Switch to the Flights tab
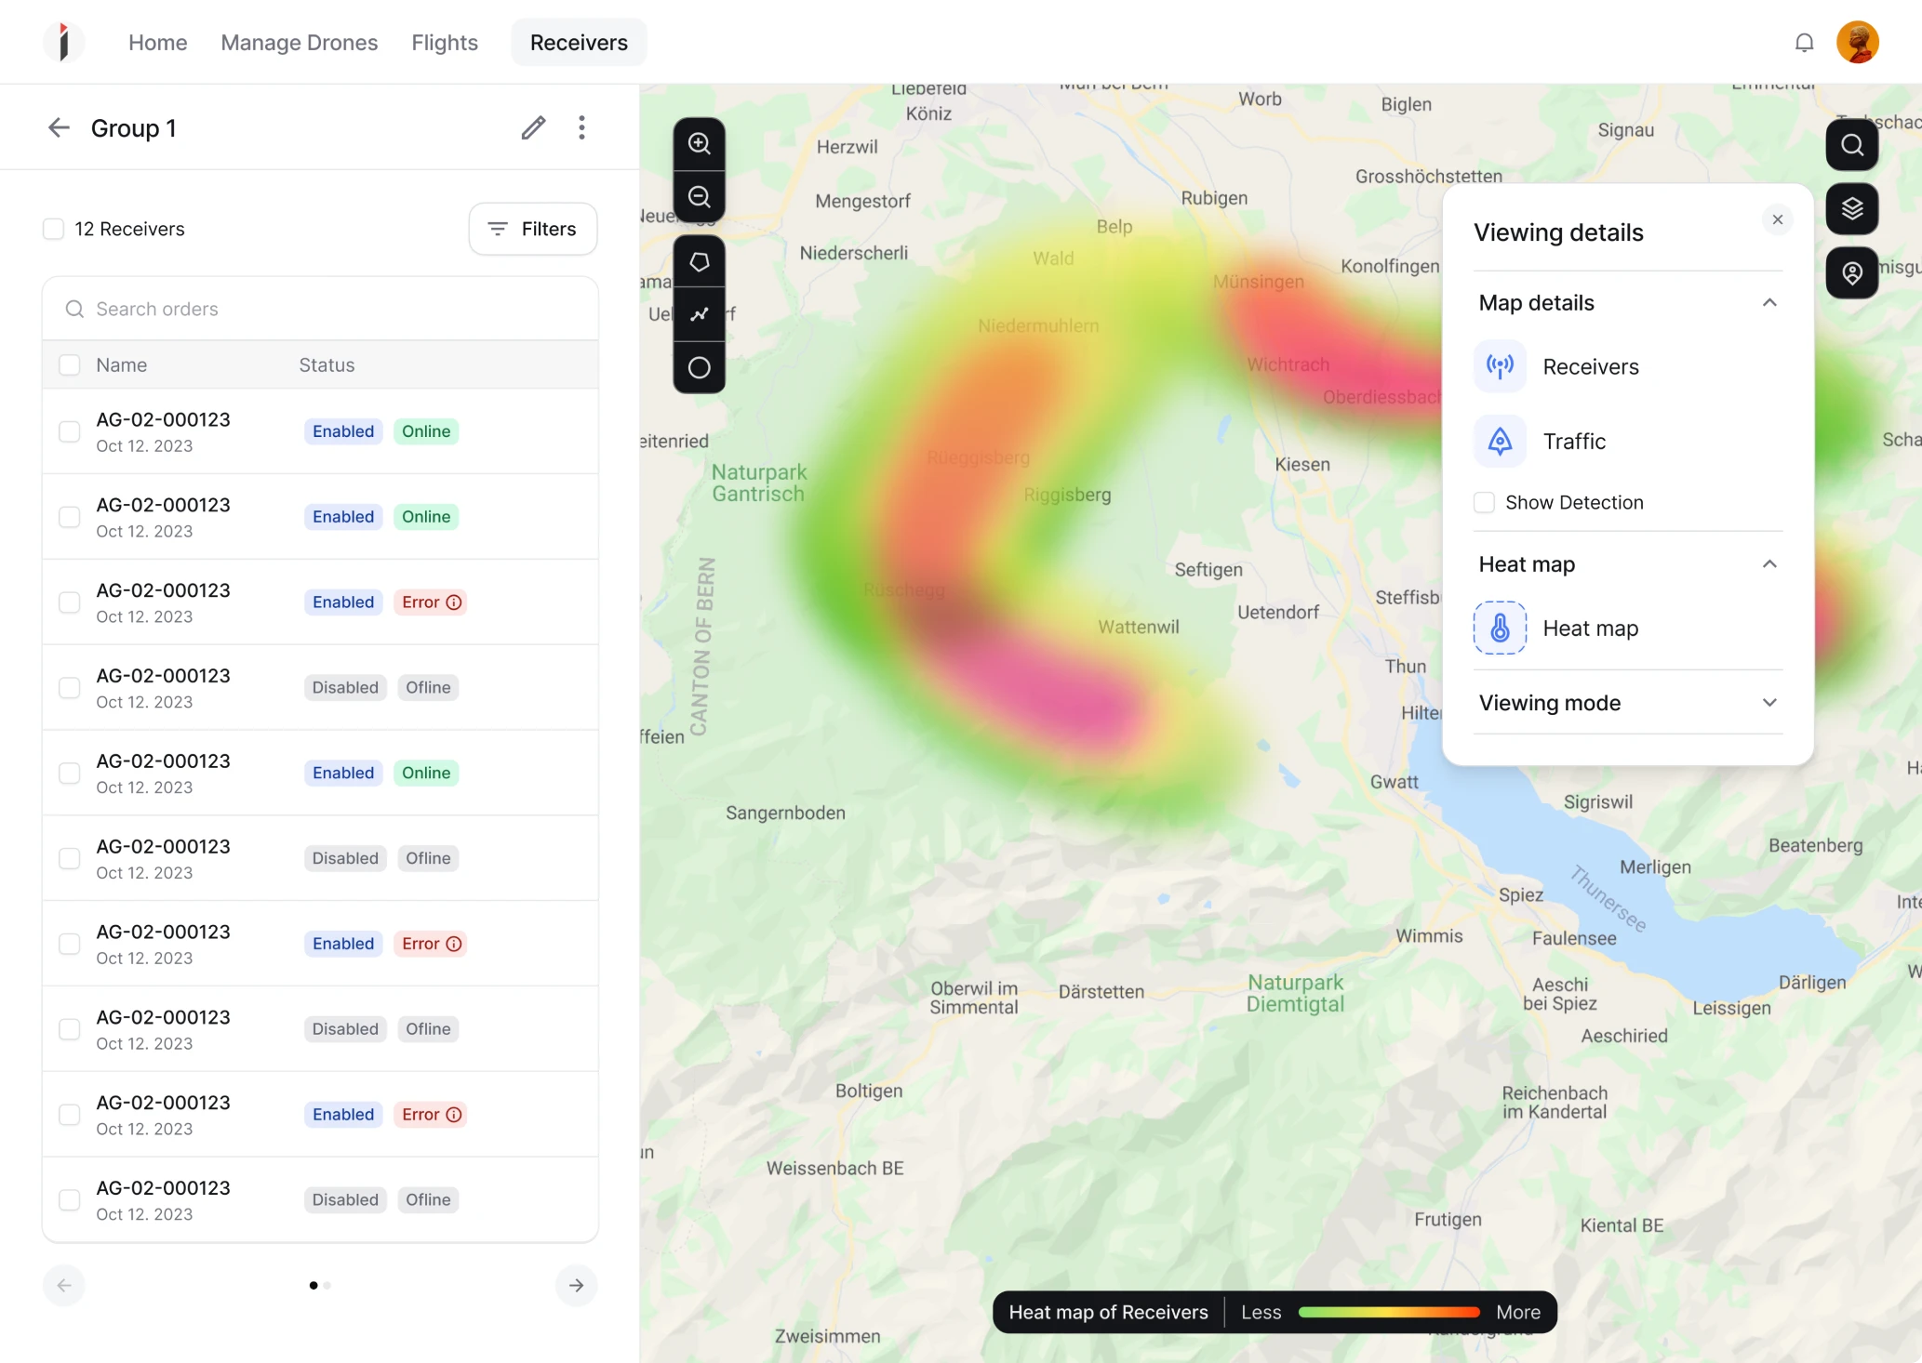 [444, 42]
